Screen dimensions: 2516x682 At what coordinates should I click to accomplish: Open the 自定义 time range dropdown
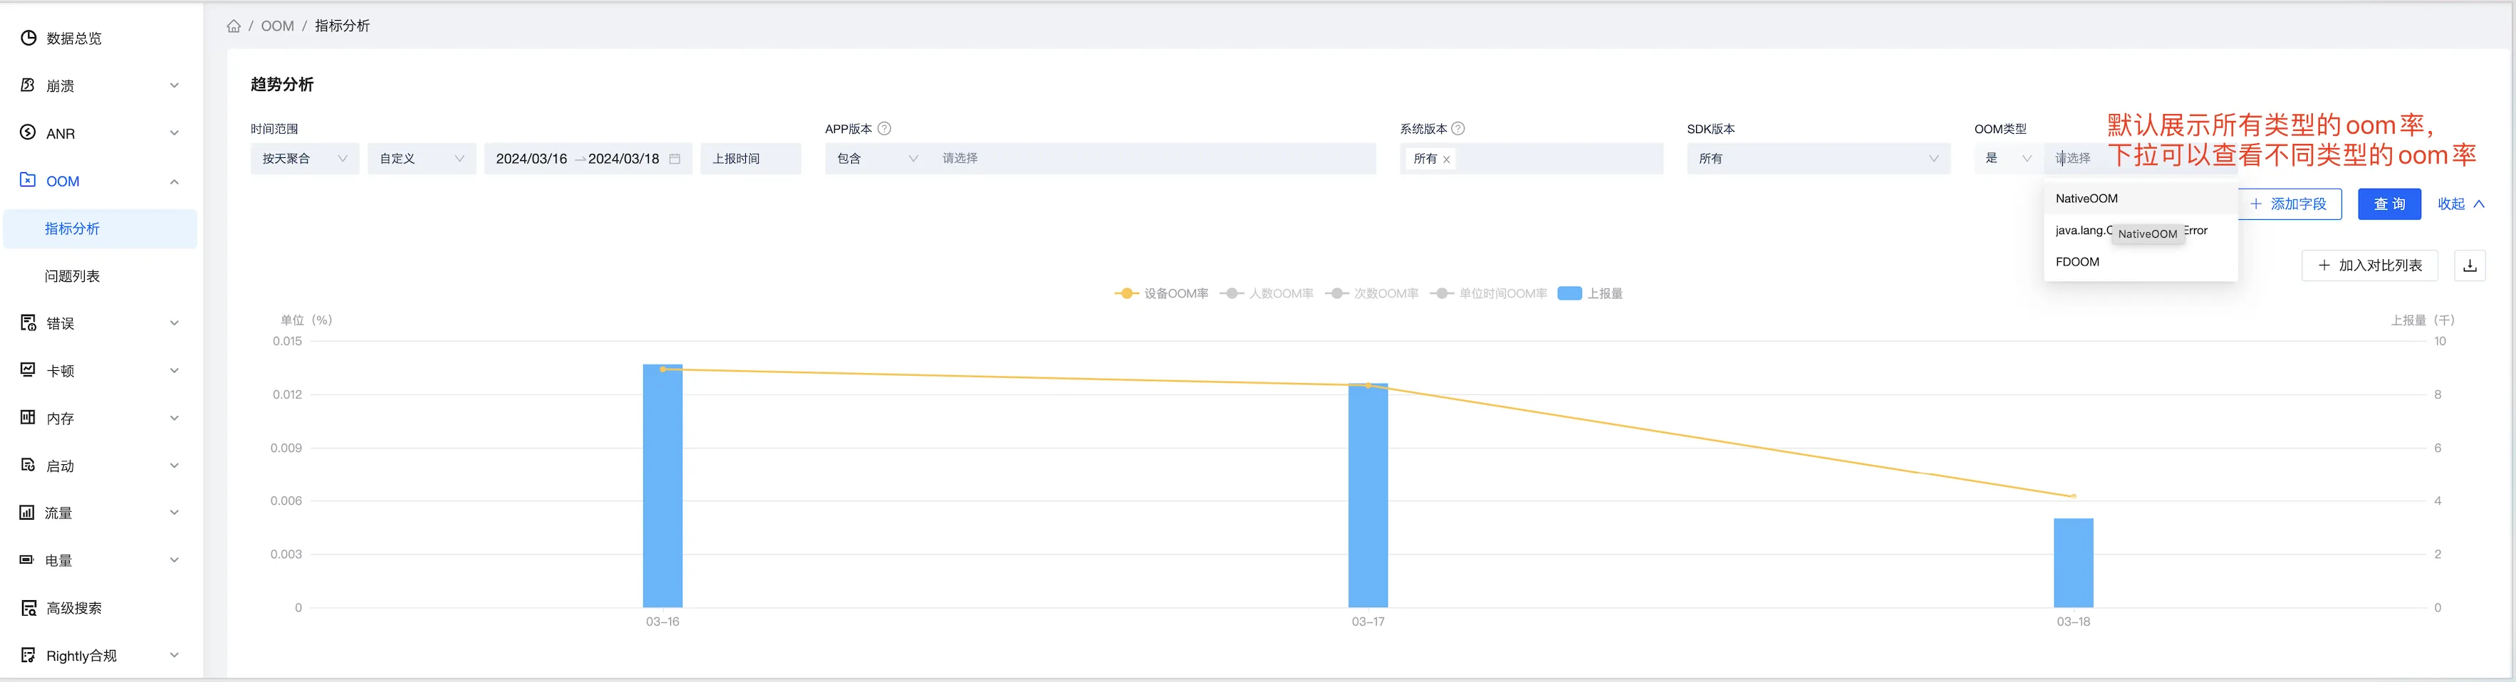coord(422,158)
